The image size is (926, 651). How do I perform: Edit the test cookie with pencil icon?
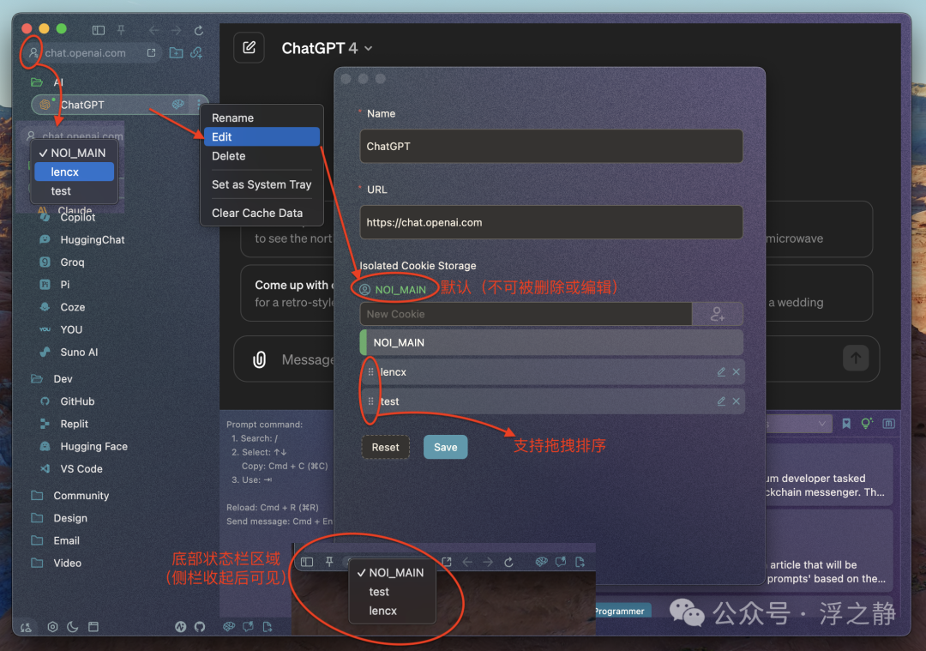tap(721, 401)
